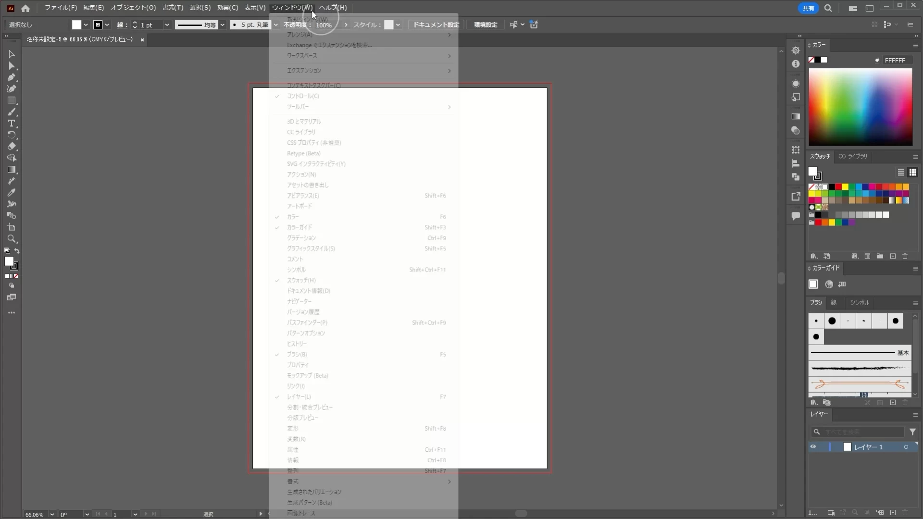This screenshot has height=519, width=923.
Task: Open the Properties gear panel icon
Action: pos(796,50)
